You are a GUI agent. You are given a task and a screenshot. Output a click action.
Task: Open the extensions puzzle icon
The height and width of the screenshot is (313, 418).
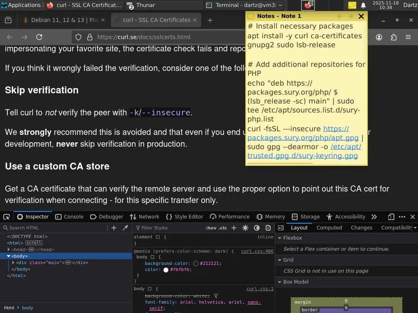tap(394, 37)
